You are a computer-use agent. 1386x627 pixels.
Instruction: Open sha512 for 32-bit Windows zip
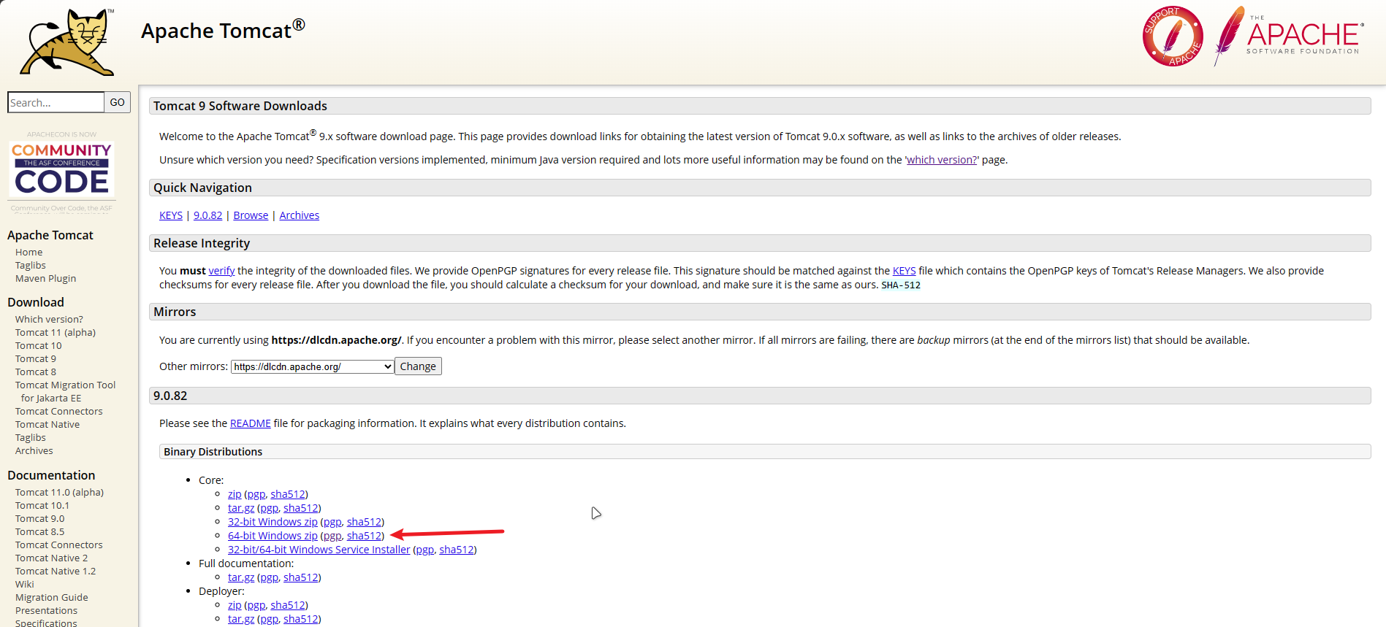pos(365,522)
